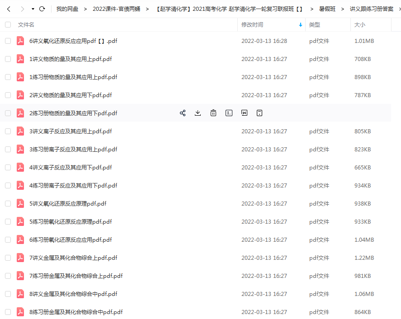Click PDF icon of 1练习册物质的量及其应用上
Viewport: 401px width, 319px height.
tap(20, 77)
